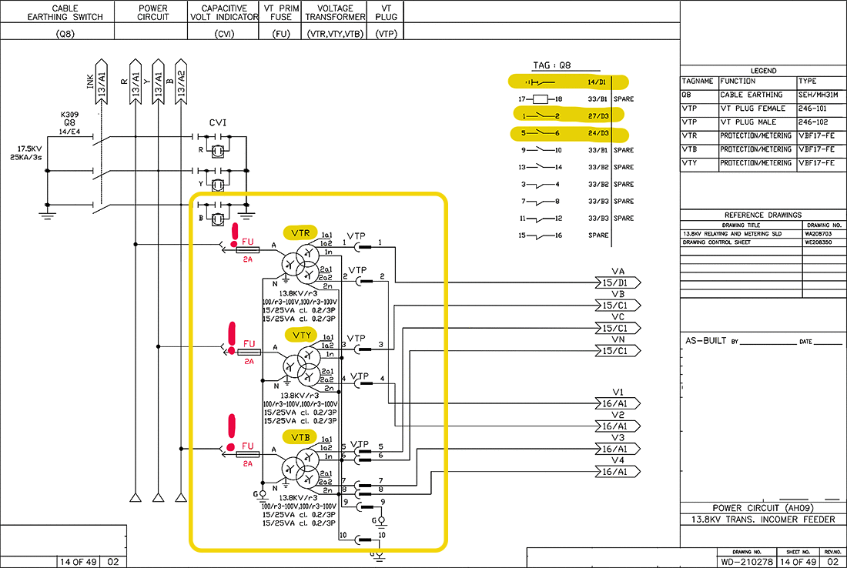Click the VB 15/C1 output arrow
The width and height of the screenshot is (847, 568).
(x=618, y=305)
